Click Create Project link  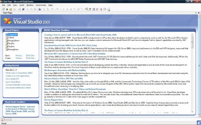(x=19, y=58)
